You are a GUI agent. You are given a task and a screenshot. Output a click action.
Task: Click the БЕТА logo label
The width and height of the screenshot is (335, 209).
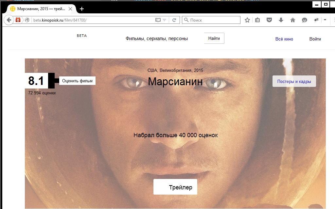tap(82, 36)
